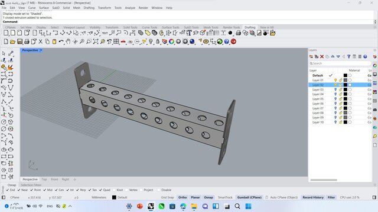378x212 pixels.
Task: Open the Analyze menu
Action: [x=130, y=8]
